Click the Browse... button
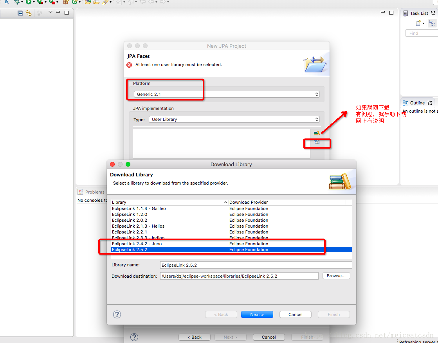The image size is (438, 343). coord(336,276)
